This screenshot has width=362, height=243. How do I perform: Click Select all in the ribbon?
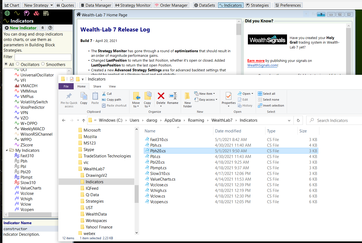[267, 94]
